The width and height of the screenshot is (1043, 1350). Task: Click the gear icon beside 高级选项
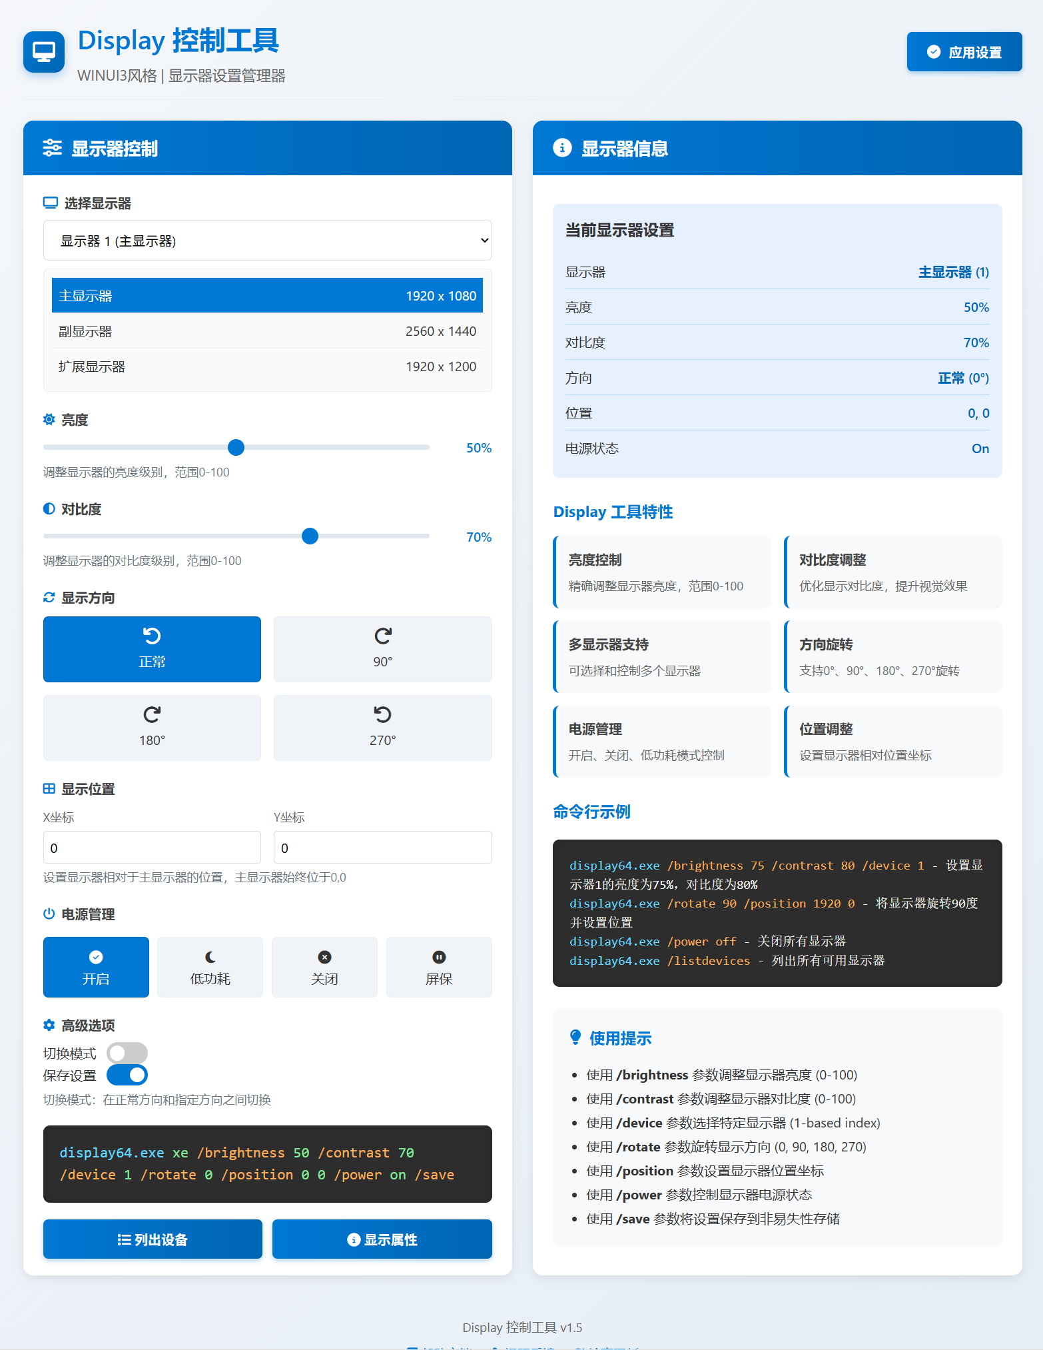click(x=49, y=1025)
